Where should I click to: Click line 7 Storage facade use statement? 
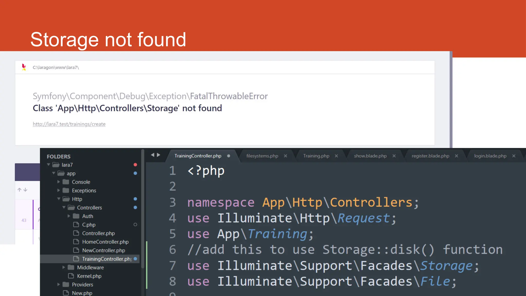333,266
